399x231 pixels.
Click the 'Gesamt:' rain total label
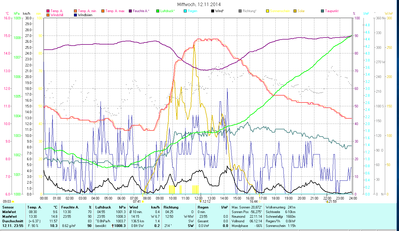point(203,221)
